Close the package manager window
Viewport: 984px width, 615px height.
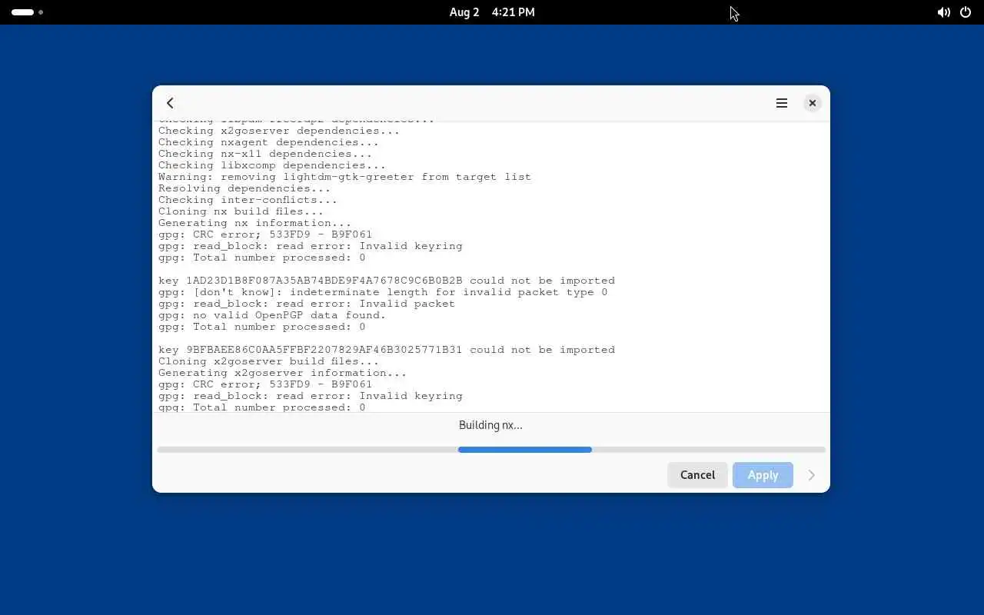(813, 103)
